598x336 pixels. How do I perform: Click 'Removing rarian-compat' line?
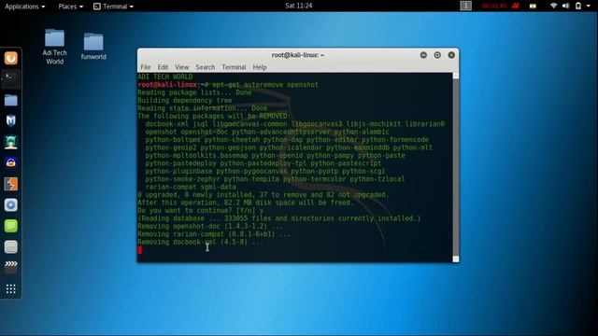214,234
